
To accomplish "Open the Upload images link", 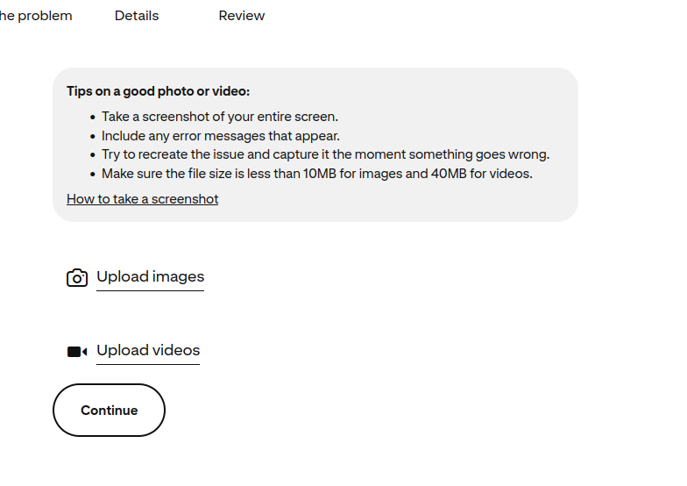I will [150, 277].
